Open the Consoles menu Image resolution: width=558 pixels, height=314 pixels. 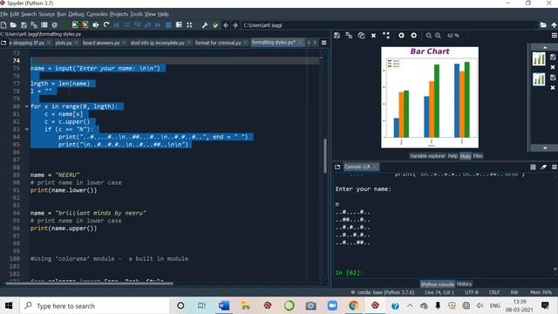tap(97, 14)
